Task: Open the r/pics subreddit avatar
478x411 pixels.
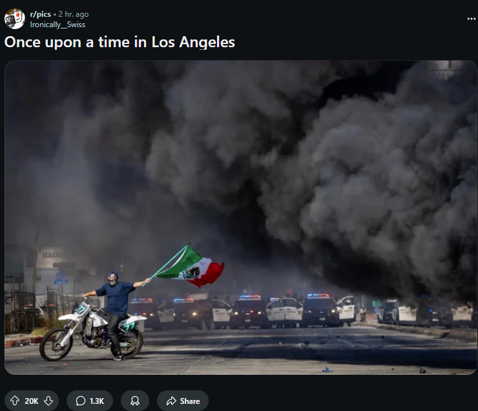Action: tap(15, 19)
